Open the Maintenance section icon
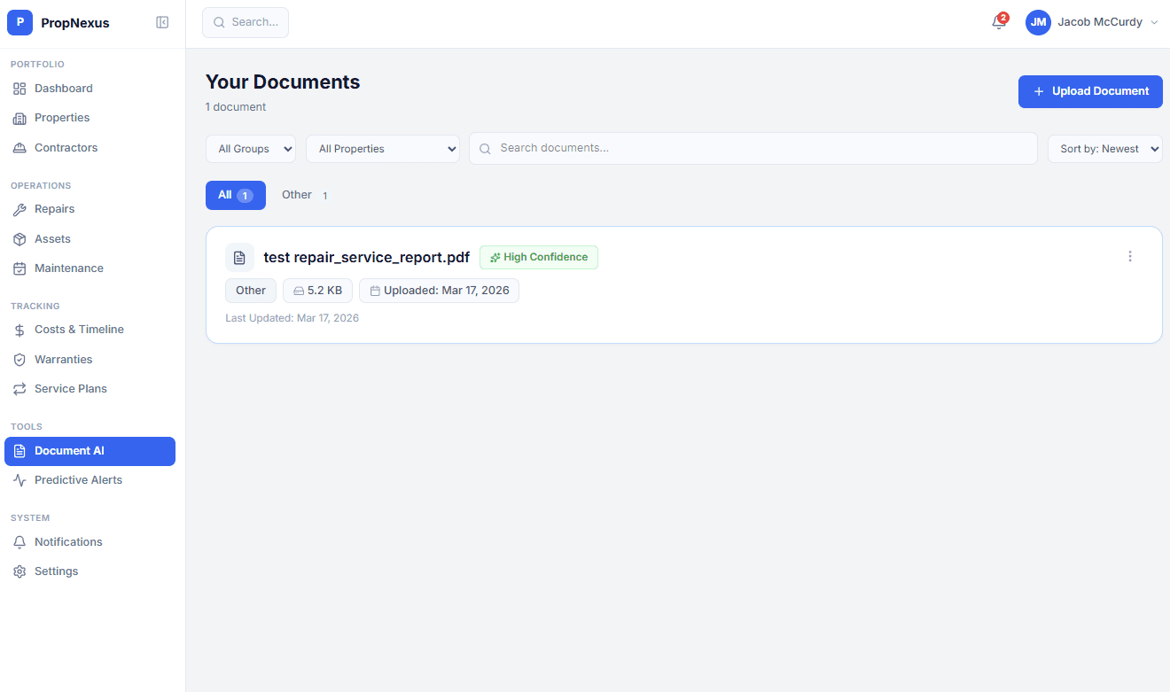 coord(19,268)
